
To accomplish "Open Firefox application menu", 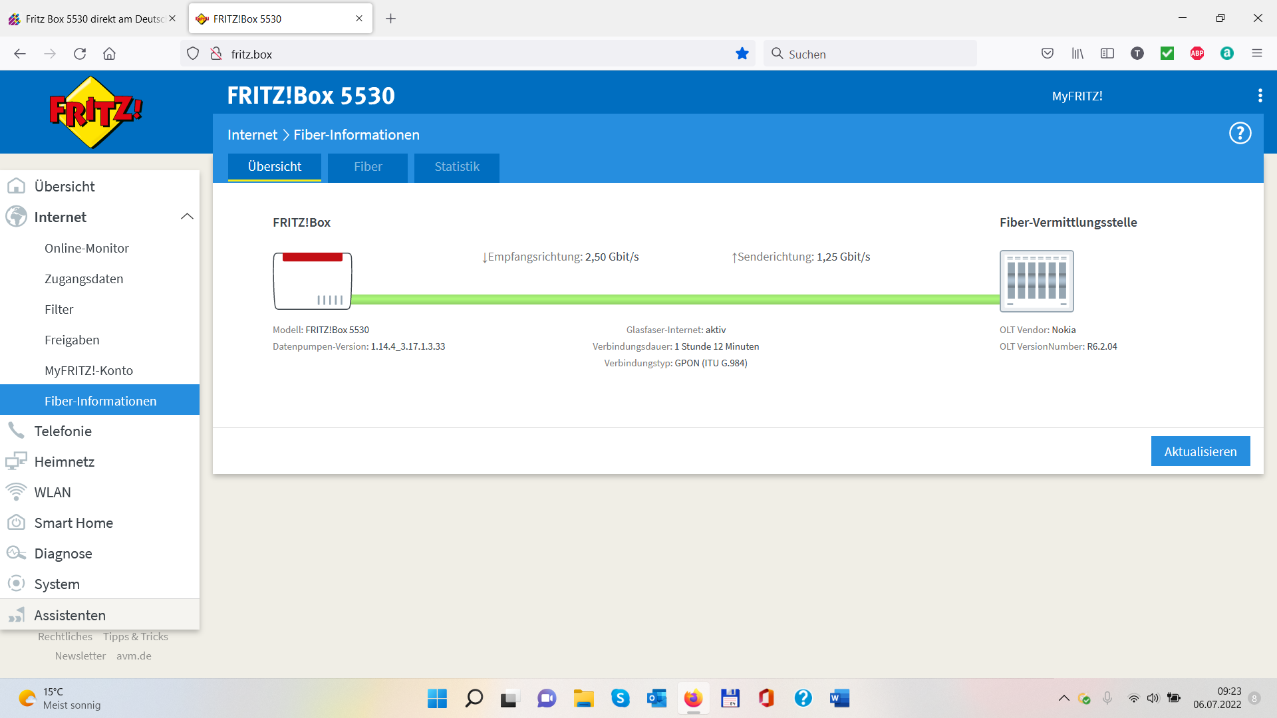I will (1257, 54).
